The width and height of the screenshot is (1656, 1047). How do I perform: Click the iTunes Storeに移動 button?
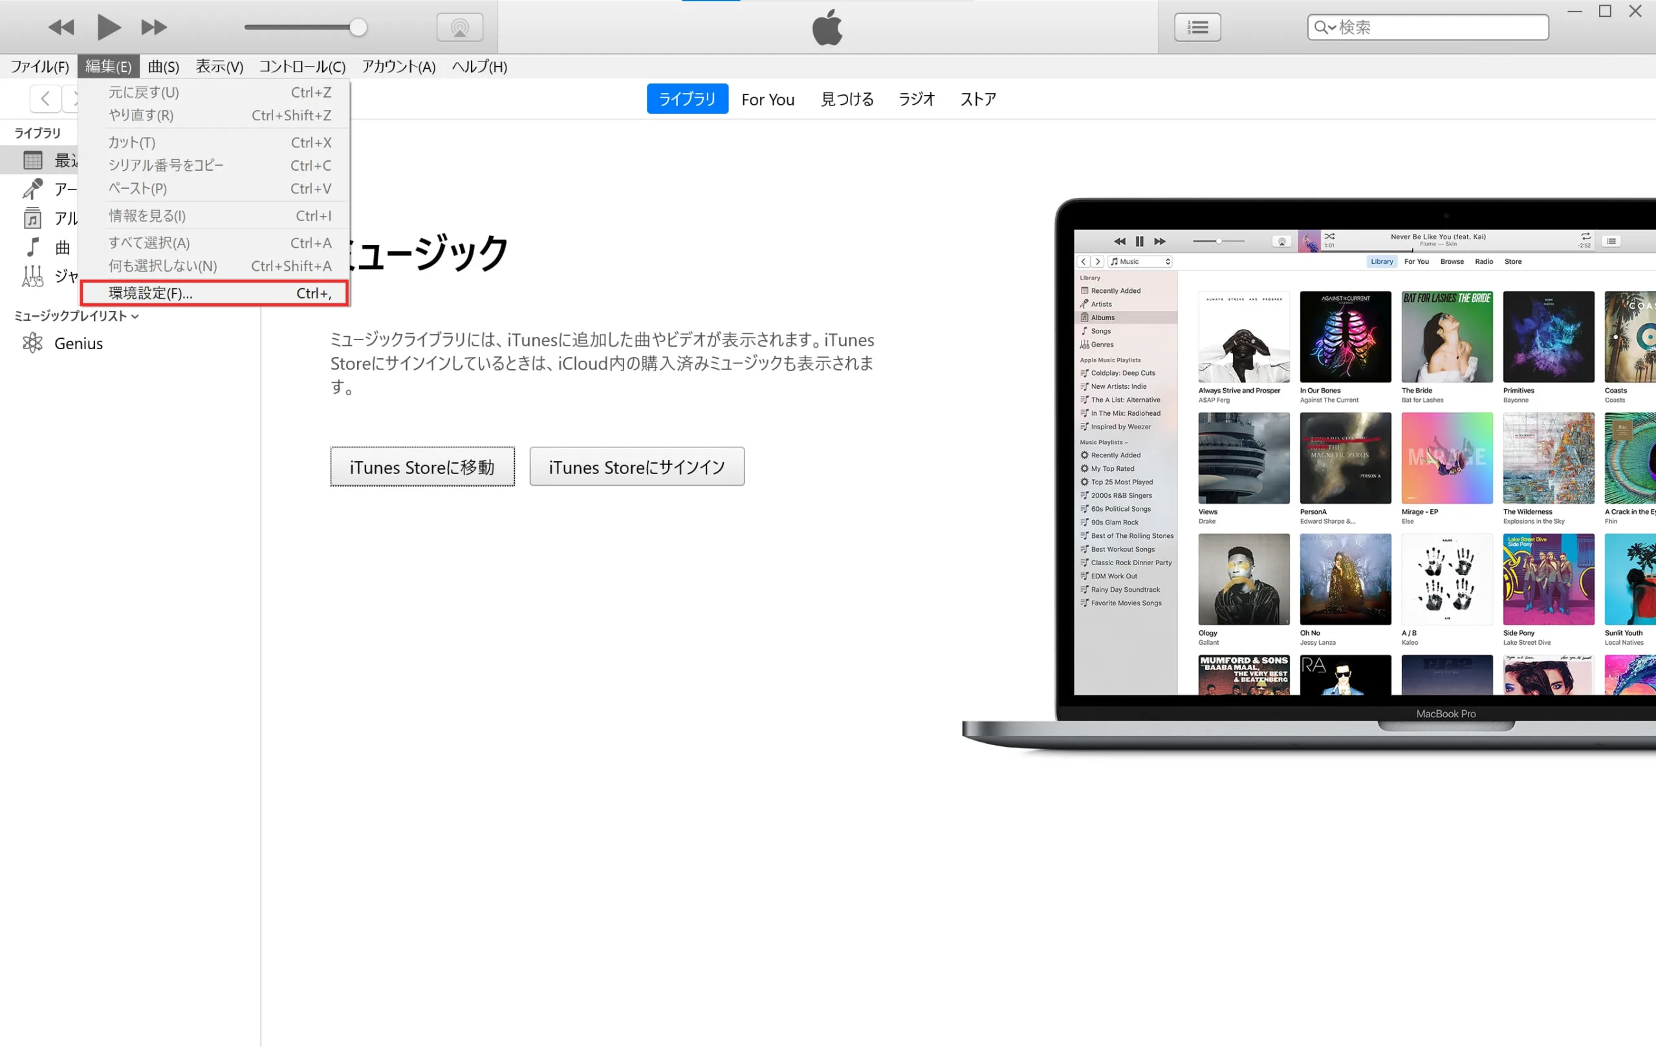pos(423,468)
